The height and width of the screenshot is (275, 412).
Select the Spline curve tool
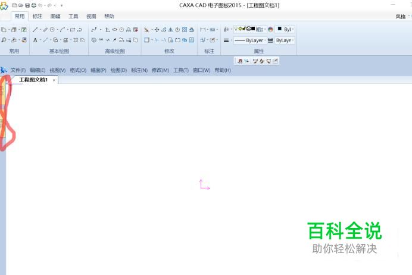pyautogui.click(x=94, y=30)
